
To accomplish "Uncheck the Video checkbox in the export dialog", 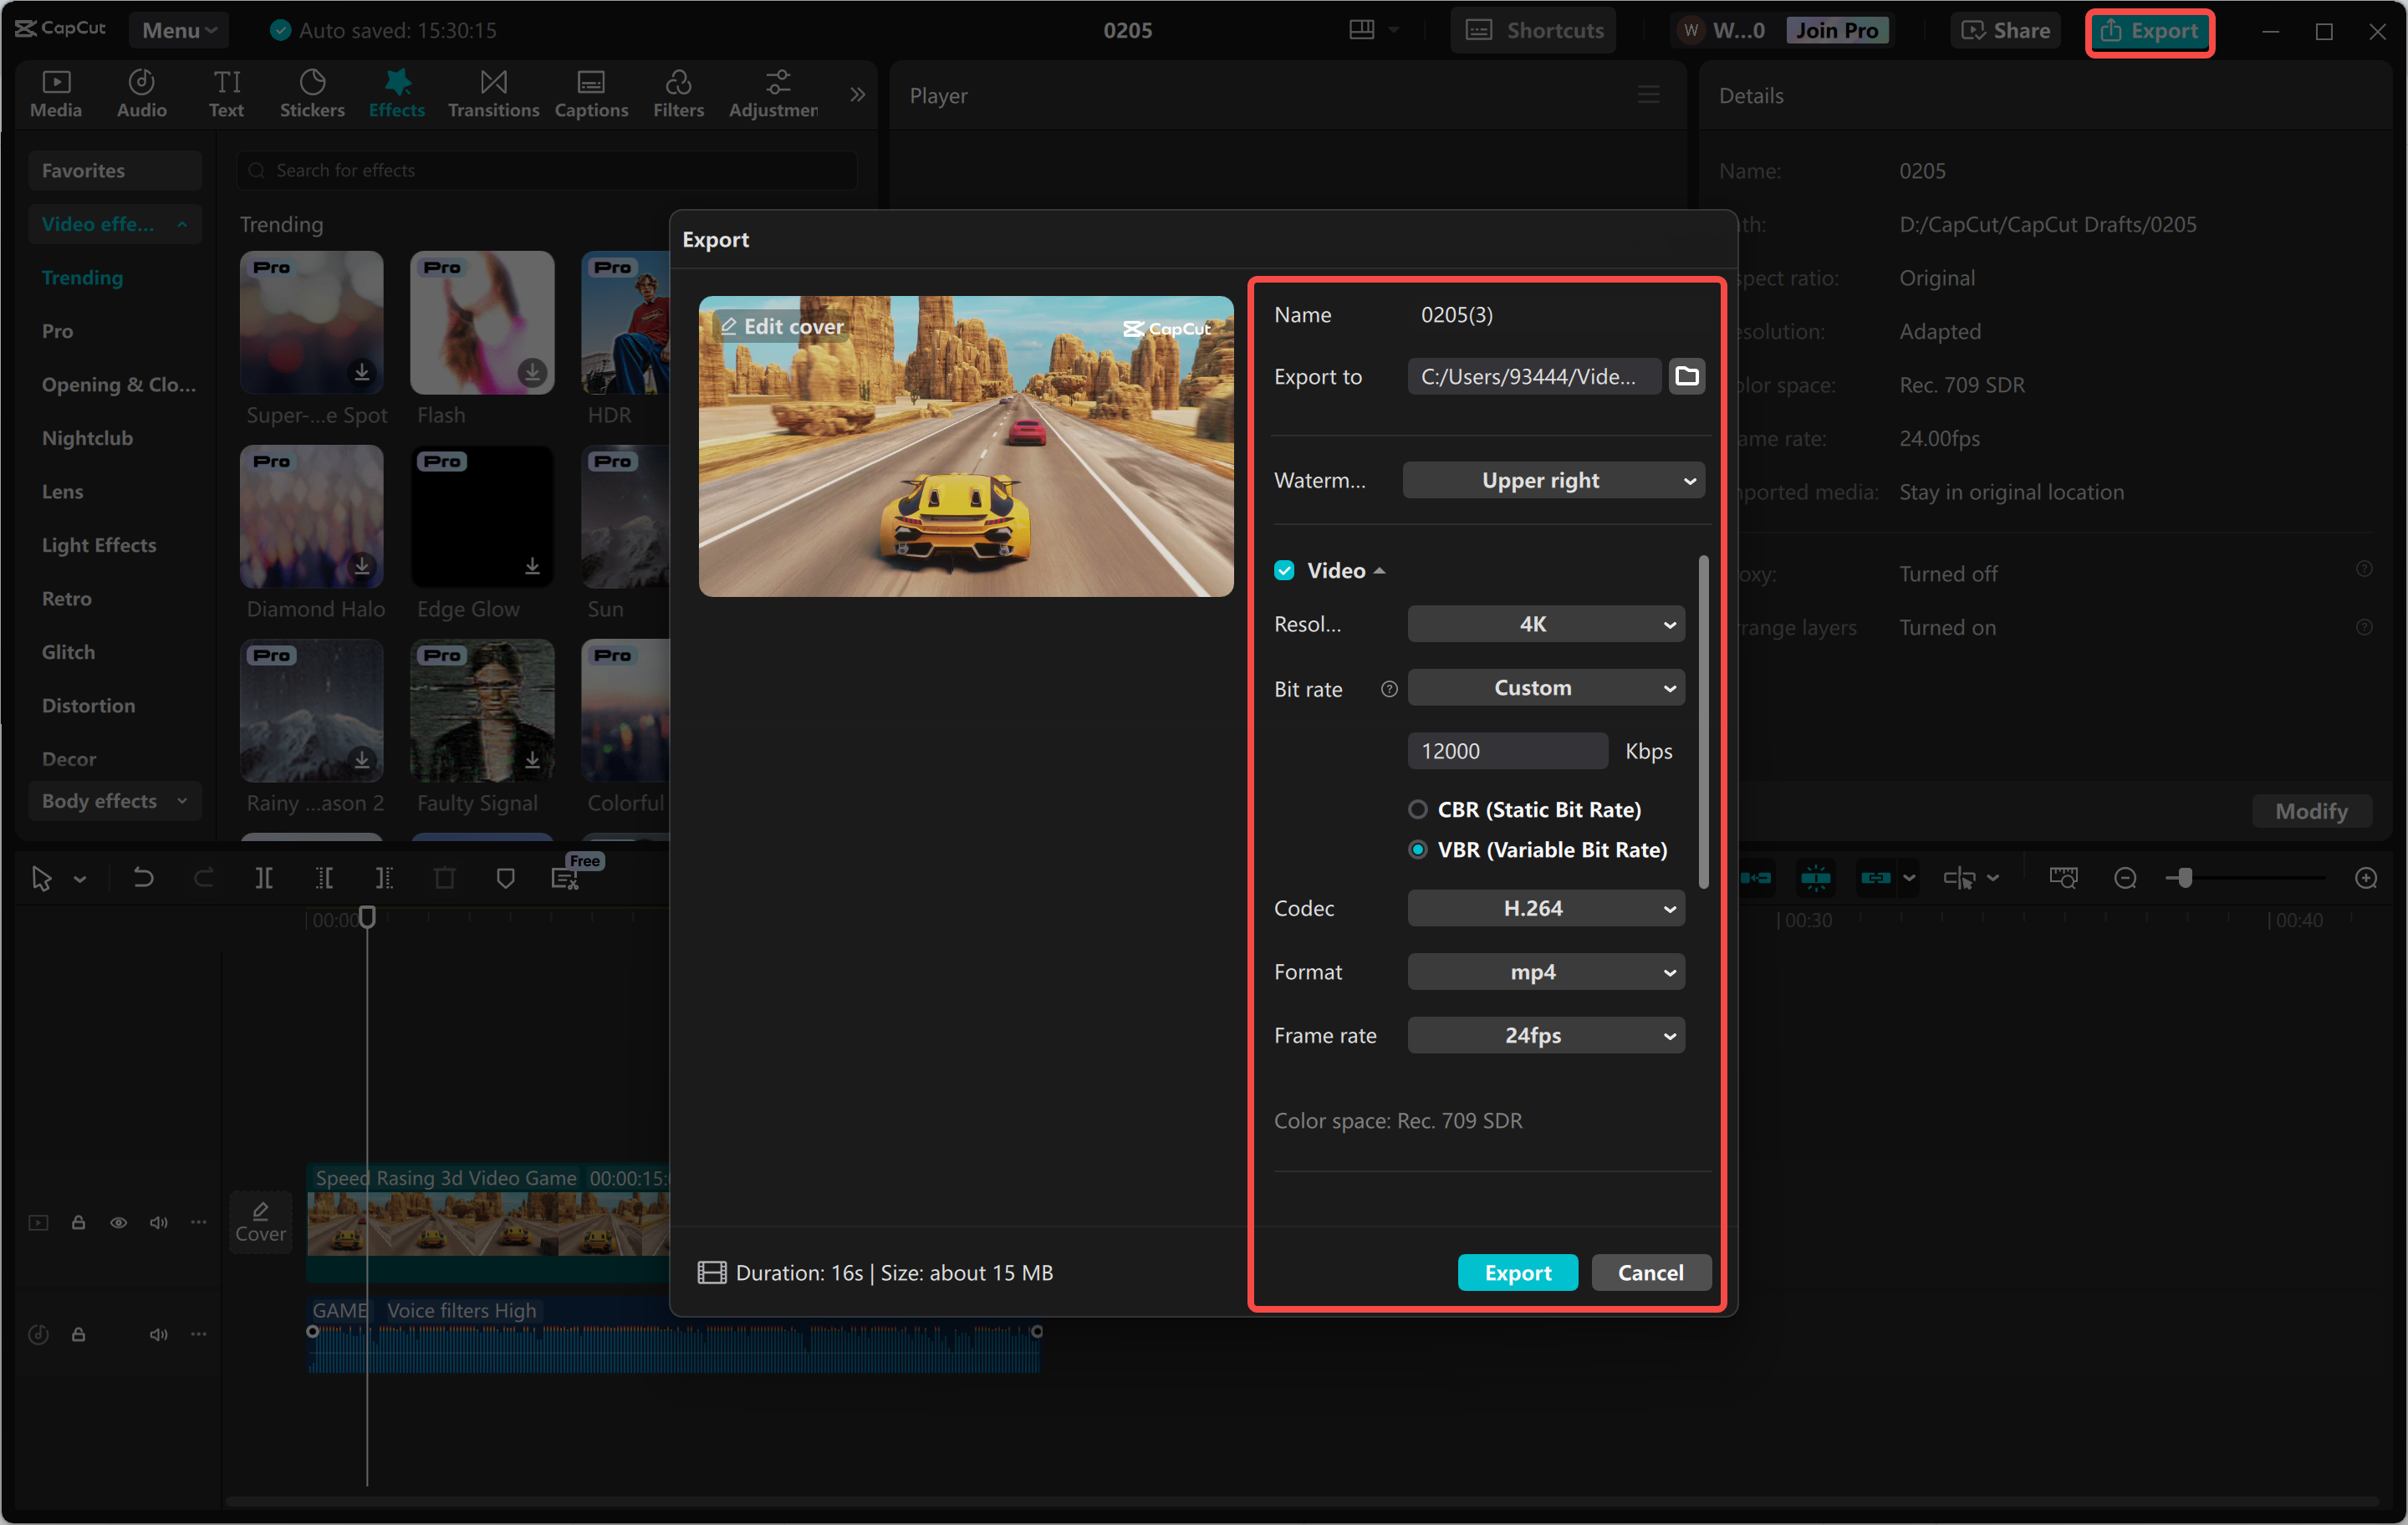I will 1284,569.
